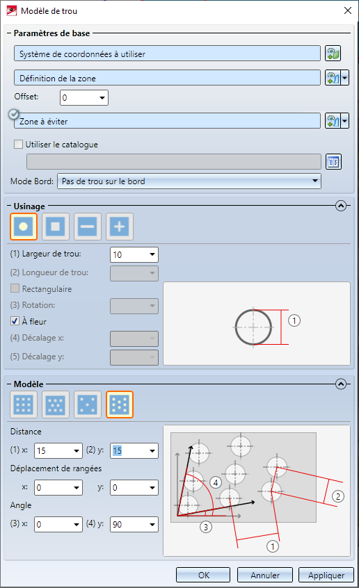This screenshot has width=359, height=588.
Task: Tick the Rectangulaire checkbox
Action: pos(15,288)
